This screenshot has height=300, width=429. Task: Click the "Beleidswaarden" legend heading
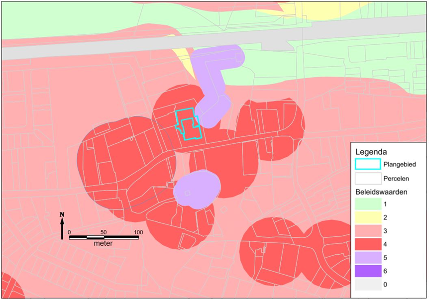click(x=381, y=192)
